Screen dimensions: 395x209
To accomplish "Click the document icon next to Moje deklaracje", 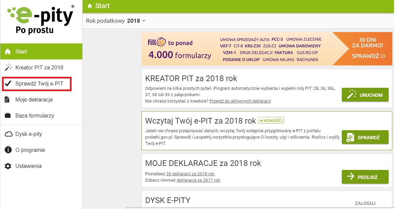I will pyautogui.click(x=8, y=99).
